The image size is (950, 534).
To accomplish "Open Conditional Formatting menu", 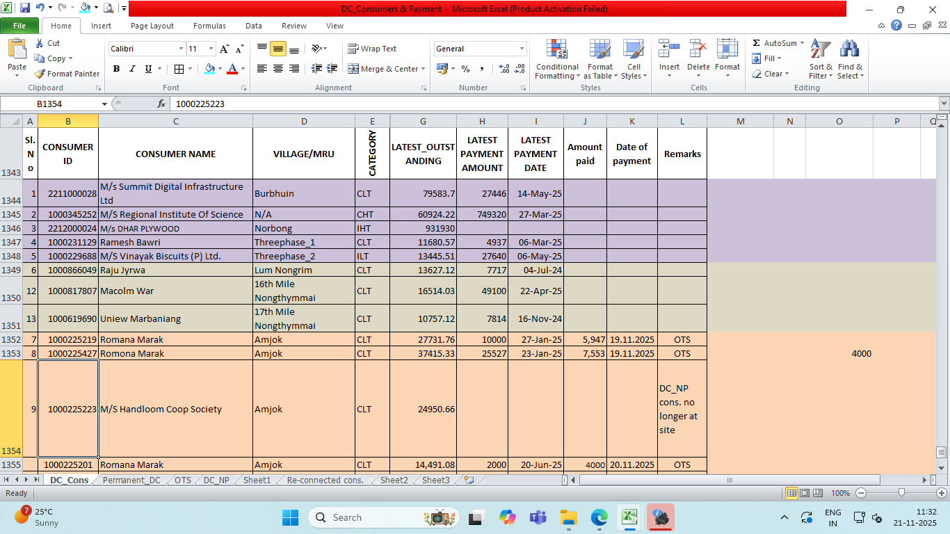I will coord(556,59).
